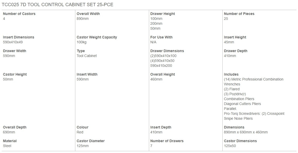Image resolution: width=298 pixels, height=153 pixels.
Task: Click the Snipe Nose Pliers entry
Action: tap(238, 119)
